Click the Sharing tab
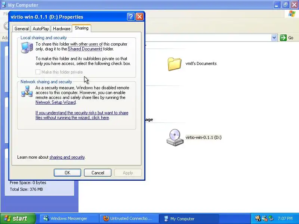 coord(81,28)
